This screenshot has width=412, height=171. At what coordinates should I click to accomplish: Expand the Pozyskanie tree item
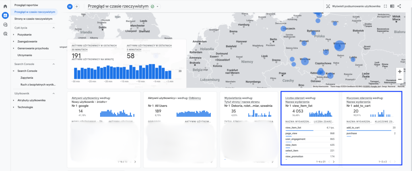tap(14, 35)
